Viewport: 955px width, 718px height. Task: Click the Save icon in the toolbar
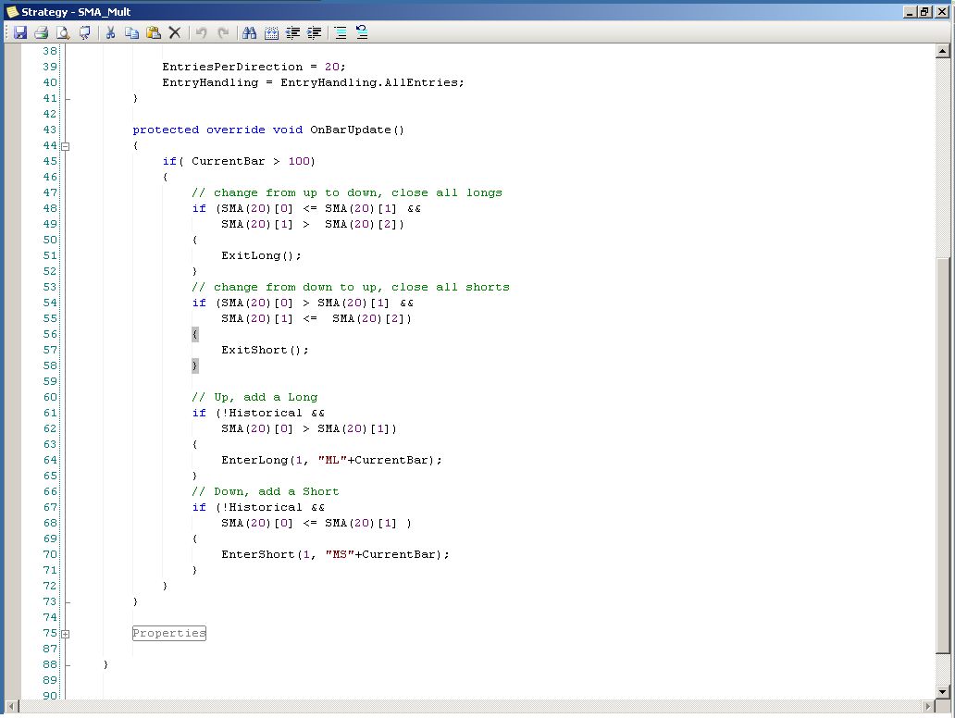point(20,33)
